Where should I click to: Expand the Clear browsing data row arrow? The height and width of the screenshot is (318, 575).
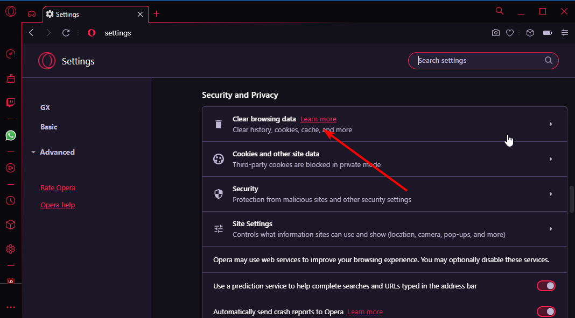551,124
